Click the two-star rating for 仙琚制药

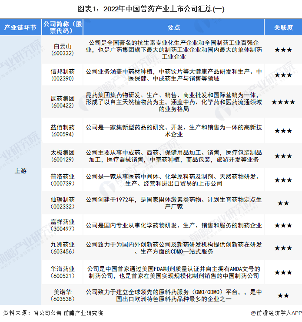point(283,203)
